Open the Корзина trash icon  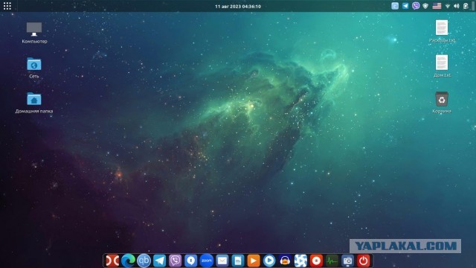point(442,103)
